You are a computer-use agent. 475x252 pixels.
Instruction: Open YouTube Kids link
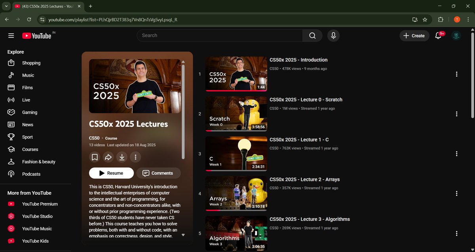pos(36,241)
